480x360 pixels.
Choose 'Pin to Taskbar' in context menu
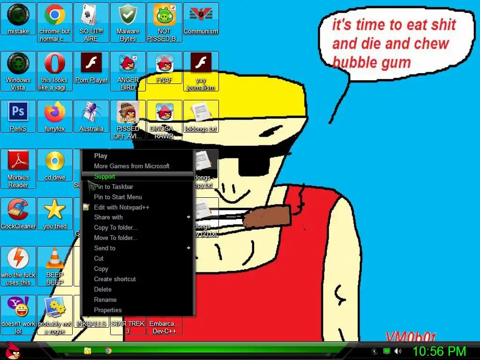point(137,187)
